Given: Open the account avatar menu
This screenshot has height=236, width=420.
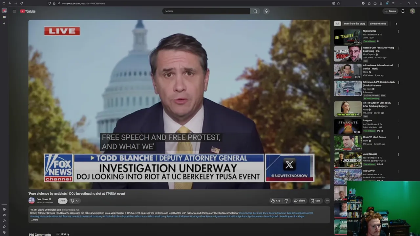Looking at the screenshot, I should [412, 11].
